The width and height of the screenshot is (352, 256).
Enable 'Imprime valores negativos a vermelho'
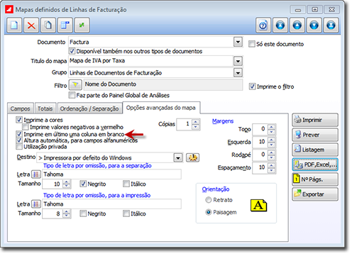pyautogui.click(x=26, y=127)
